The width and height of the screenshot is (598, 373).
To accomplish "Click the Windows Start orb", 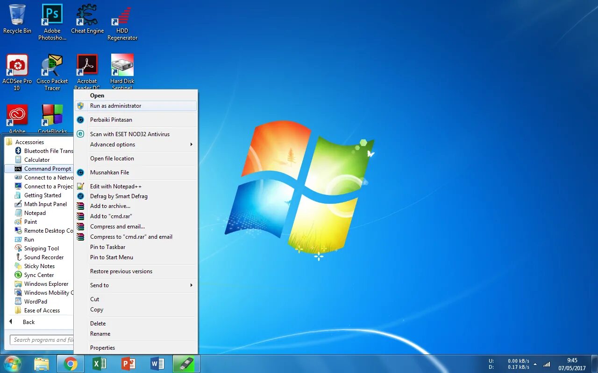I will point(13,364).
